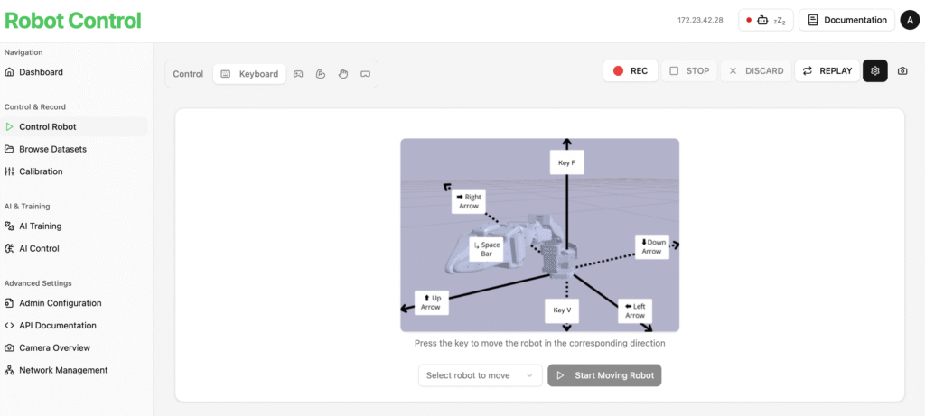Open Network Management settings
Image resolution: width=925 pixels, height=416 pixels.
63,370
